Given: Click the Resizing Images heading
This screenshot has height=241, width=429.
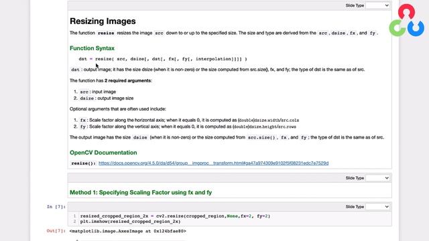Looking at the screenshot, I should (103, 21).
